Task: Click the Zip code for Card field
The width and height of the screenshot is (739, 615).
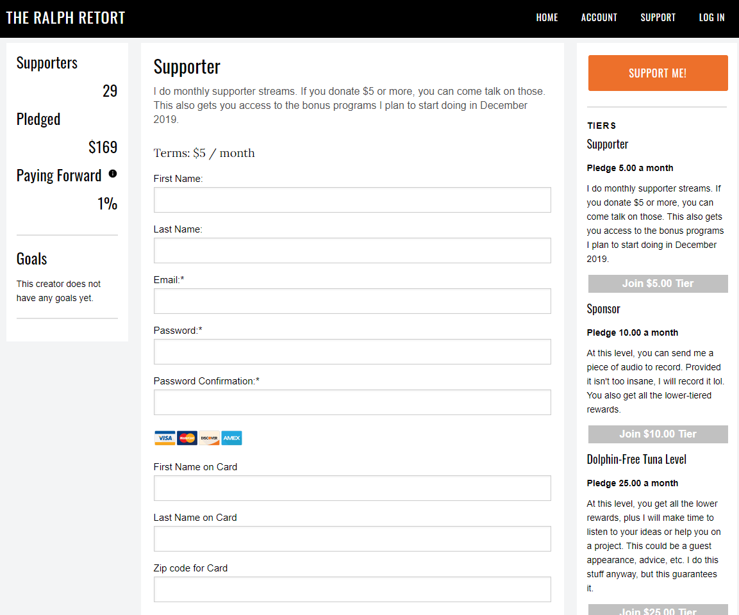Action: click(x=352, y=589)
